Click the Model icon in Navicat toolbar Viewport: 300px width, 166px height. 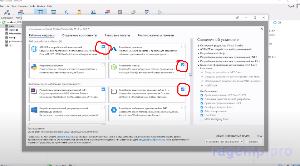tap(147, 12)
